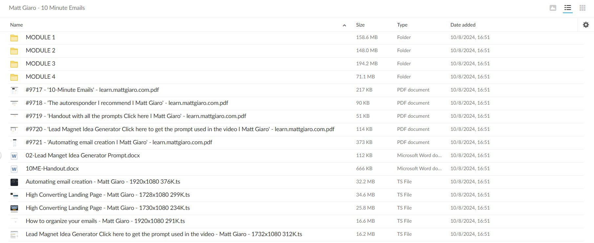
Task: Click the 90 KB size value
Action: 363,103
